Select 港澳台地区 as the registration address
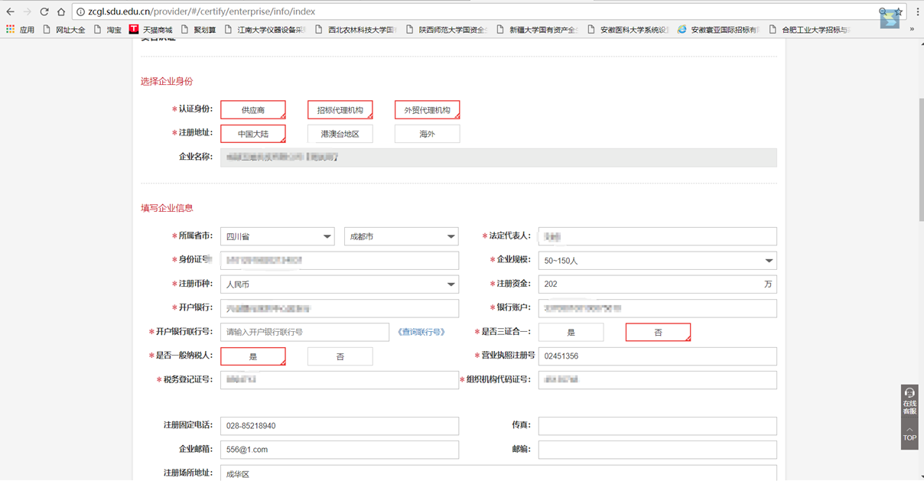Image resolution: width=924 pixels, height=481 pixels. point(340,134)
